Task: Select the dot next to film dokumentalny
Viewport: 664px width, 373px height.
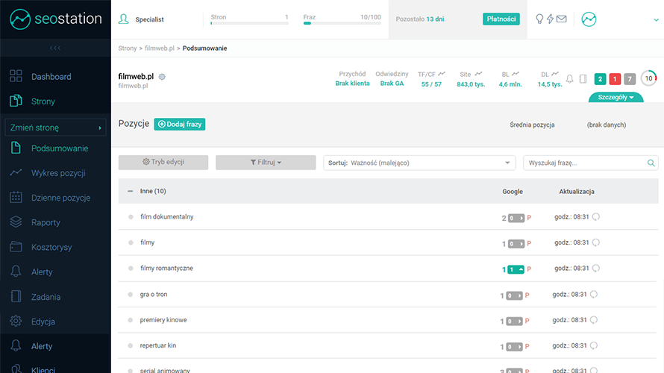Action: point(131,217)
